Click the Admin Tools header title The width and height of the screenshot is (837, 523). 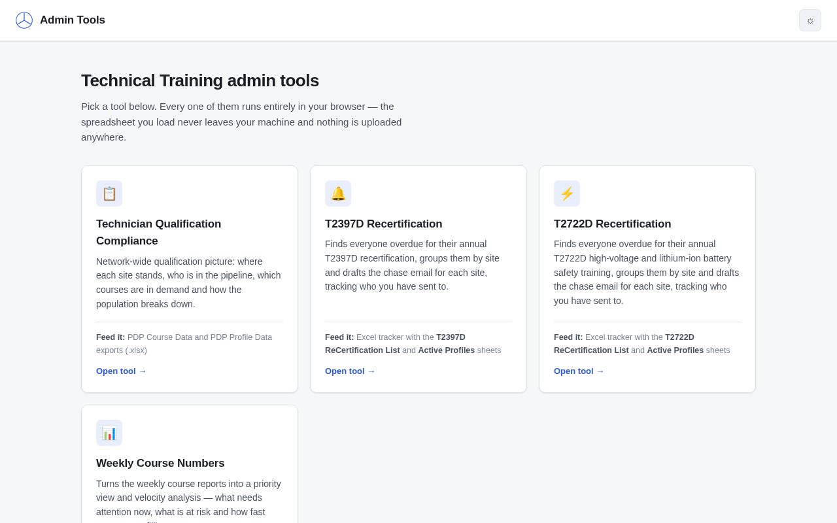pyautogui.click(x=73, y=20)
